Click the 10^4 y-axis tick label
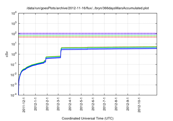 [14, 13]
